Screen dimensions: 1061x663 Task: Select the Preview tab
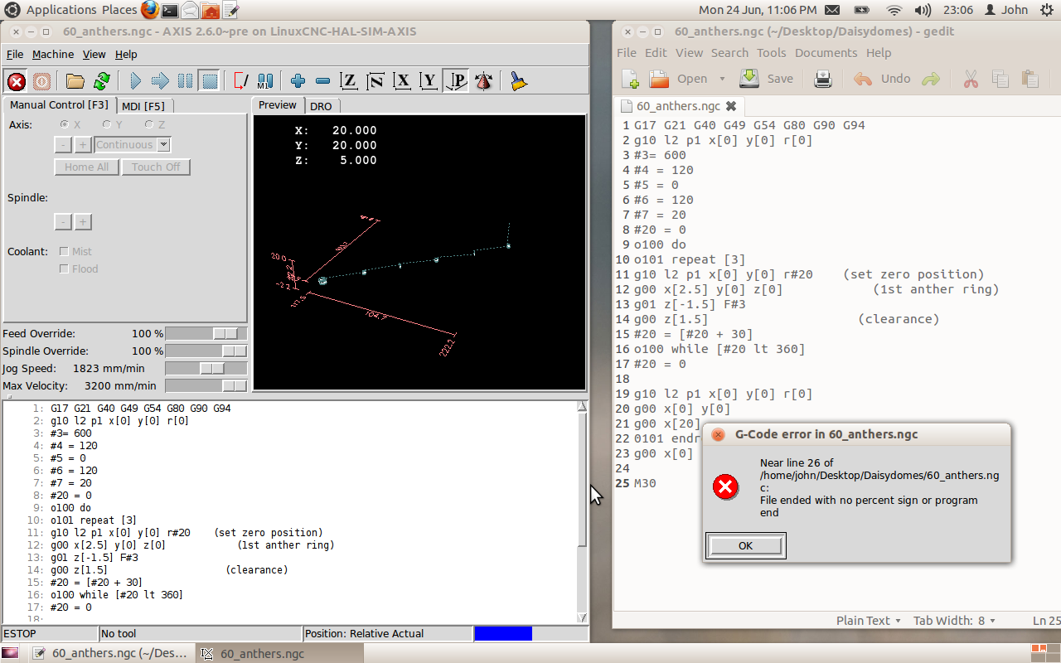277,105
